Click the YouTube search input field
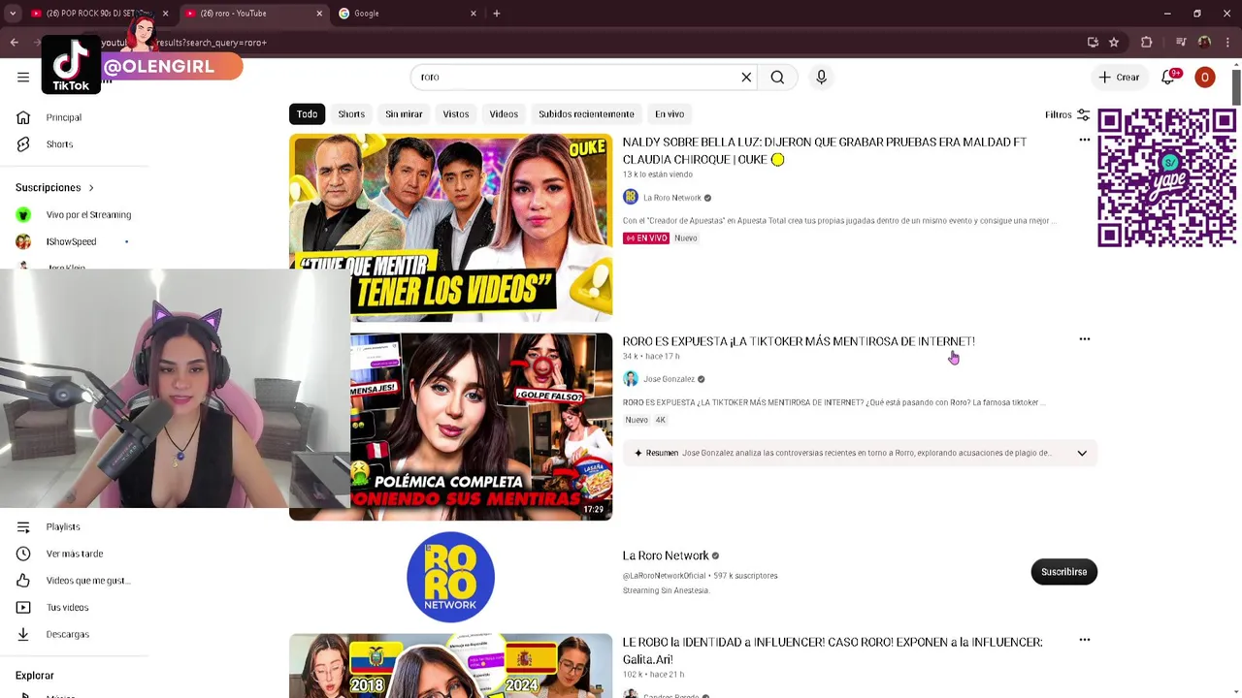Viewport: 1242px width, 698px height. coord(577,78)
